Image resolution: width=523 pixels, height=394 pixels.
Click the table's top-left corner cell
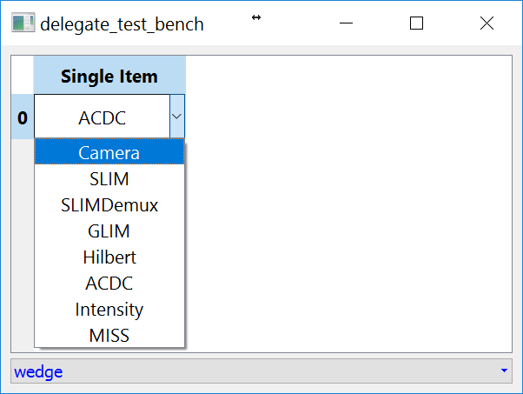click(22, 76)
